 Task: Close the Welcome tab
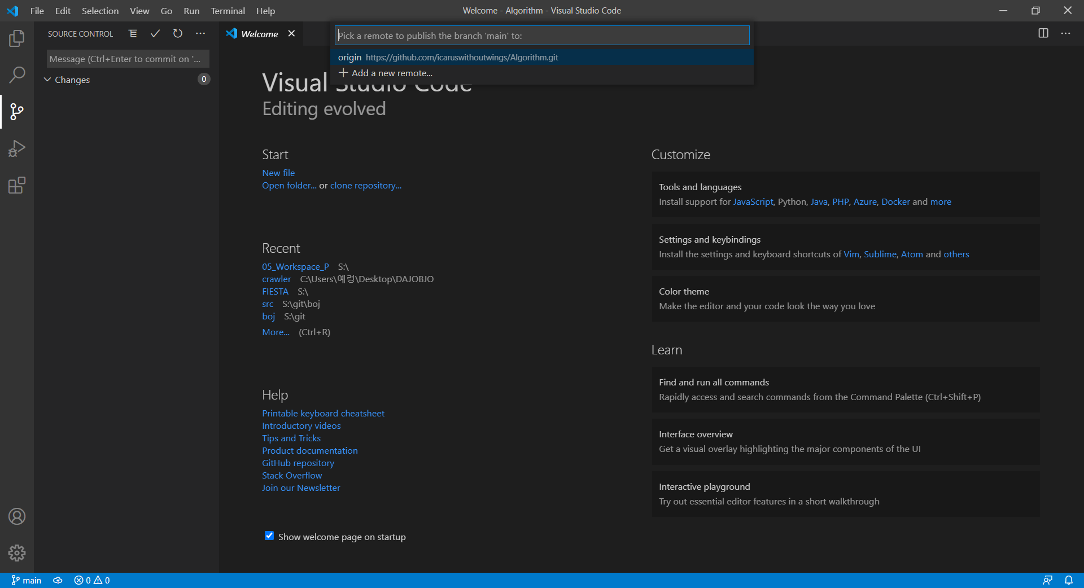pyautogui.click(x=291, y=34)
